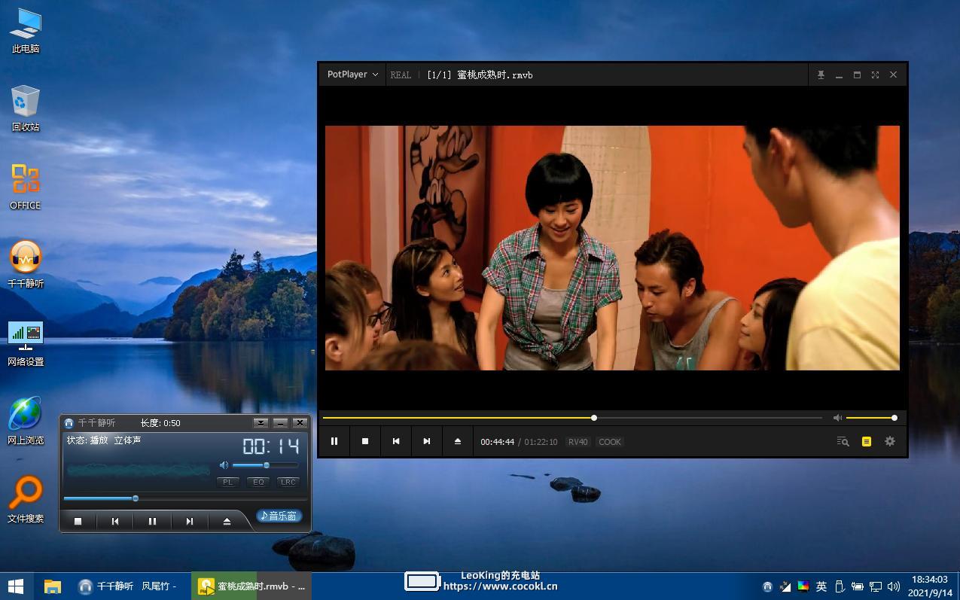Viewport: 960px width, 600px height.
Task: Mute PotPlayer using the speaker icon
Action: (x=837, y=418)
